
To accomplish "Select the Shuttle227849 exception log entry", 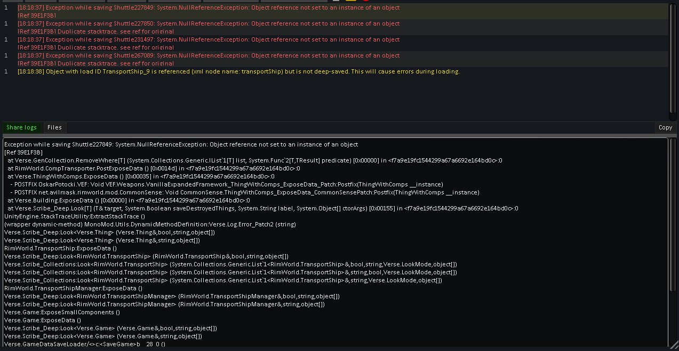I will click(335, 11).
